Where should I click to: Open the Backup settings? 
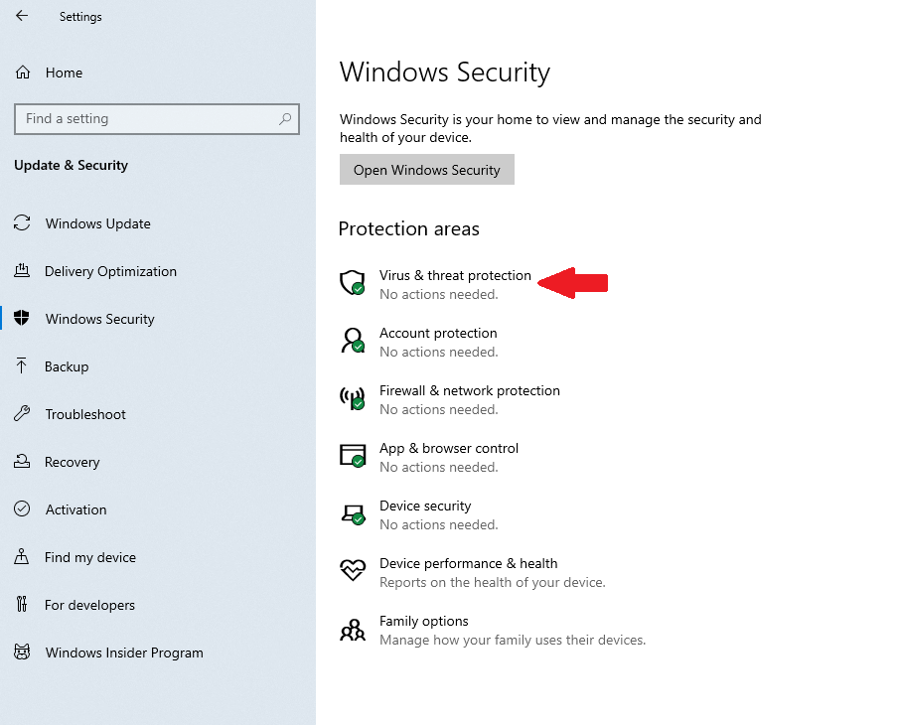[67, 366]
